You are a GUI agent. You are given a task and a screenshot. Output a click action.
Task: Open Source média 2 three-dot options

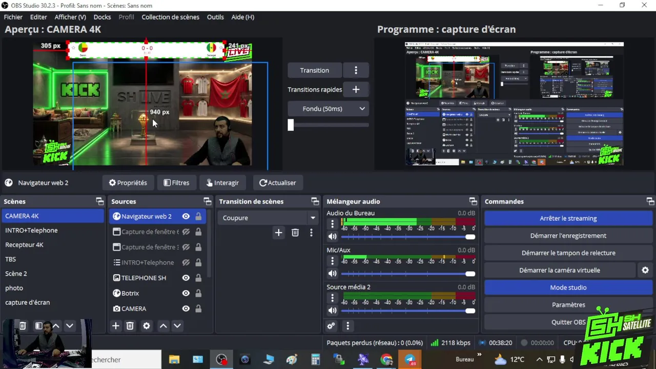(333, 298)
